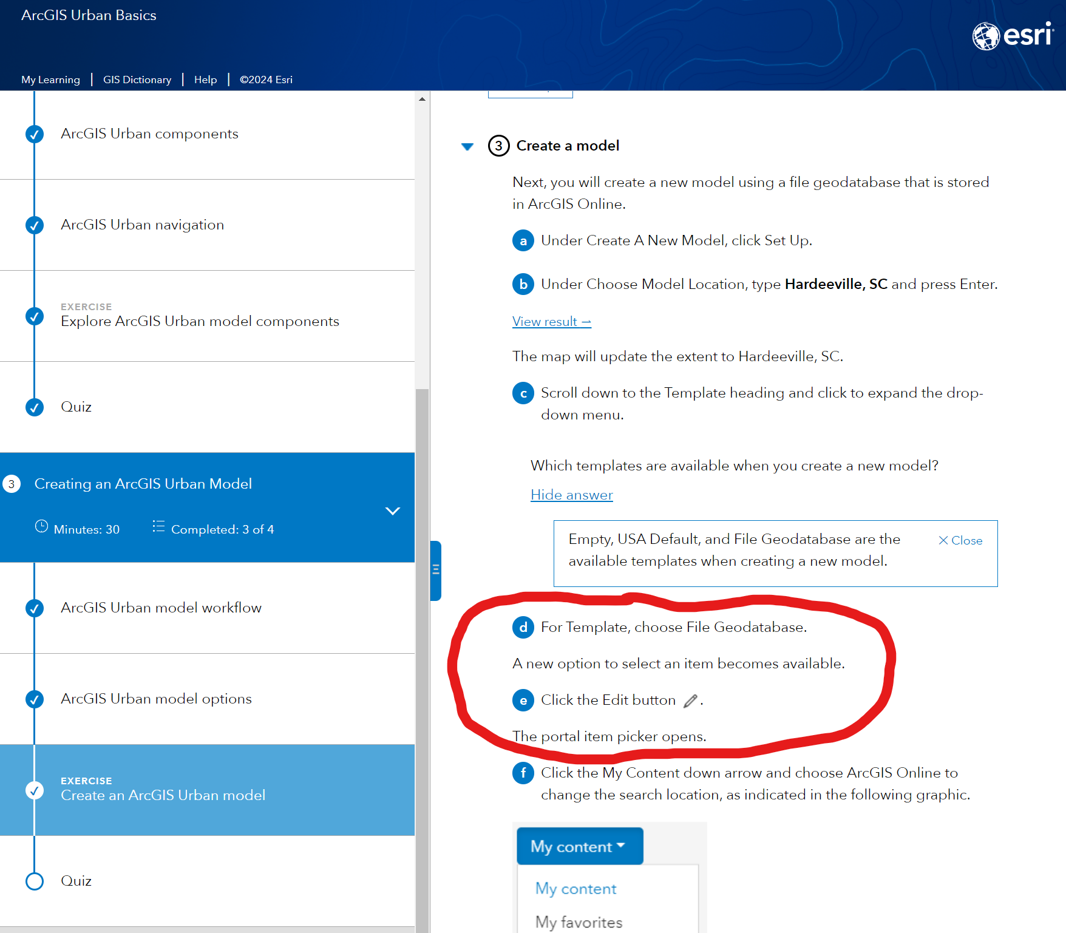Click the Edit pencil icon in step e
The image size is (1066, 933).
691,701
